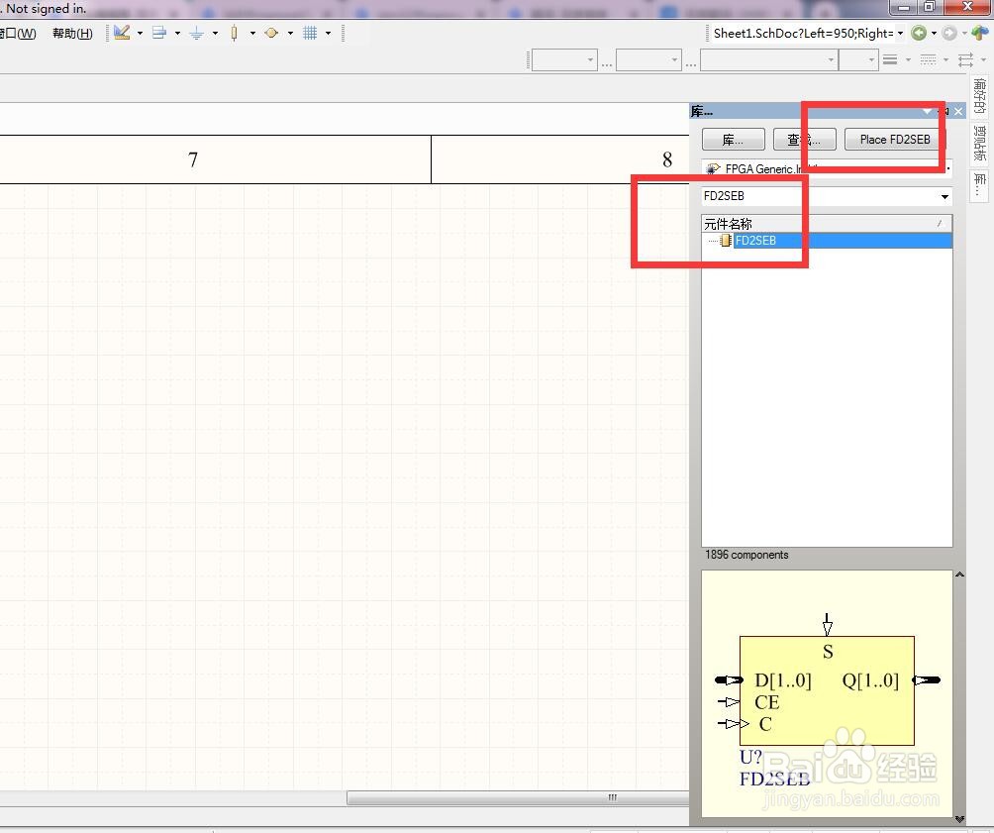
Task: Switch to the 偏好的 side tab
Action: (x=979, y=96)
